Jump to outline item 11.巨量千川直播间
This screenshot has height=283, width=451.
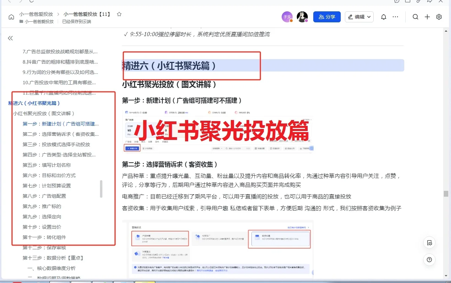pos(59,93)
